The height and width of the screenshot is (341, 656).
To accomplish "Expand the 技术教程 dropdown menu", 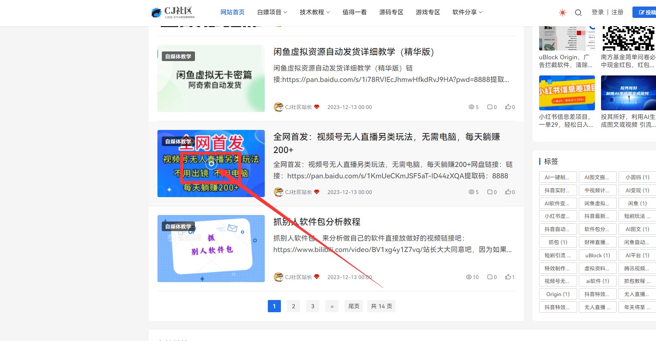I will coord(314,12).
